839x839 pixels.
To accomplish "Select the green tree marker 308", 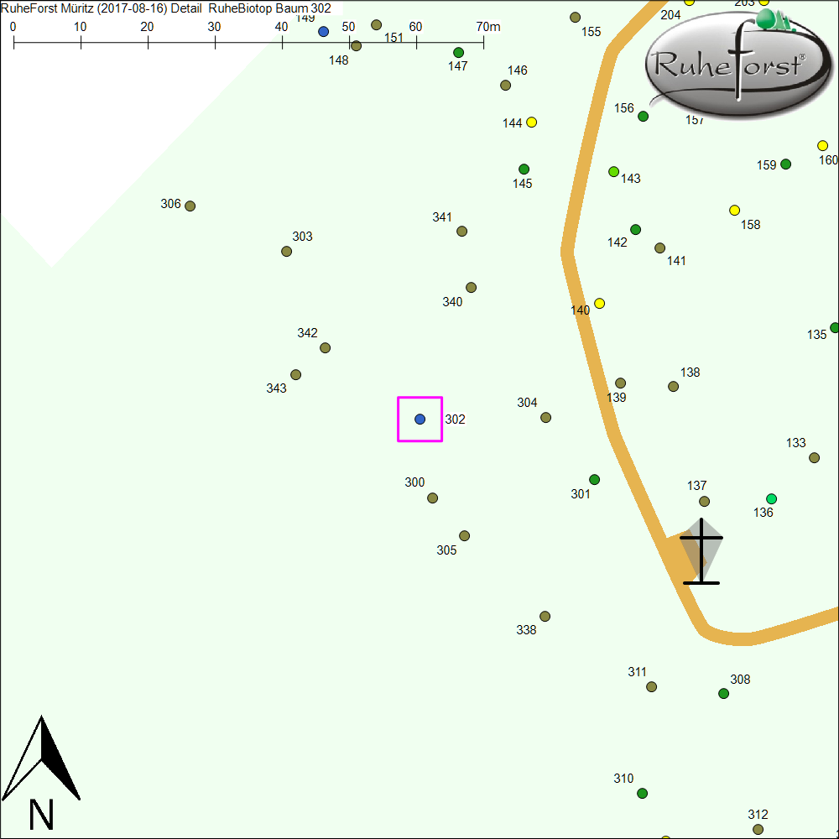I will [723, 694].
